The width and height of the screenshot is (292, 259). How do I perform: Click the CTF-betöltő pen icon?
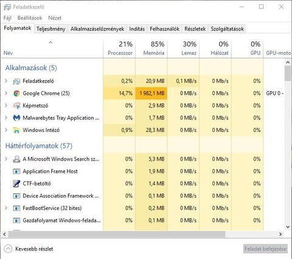point(16,184)
